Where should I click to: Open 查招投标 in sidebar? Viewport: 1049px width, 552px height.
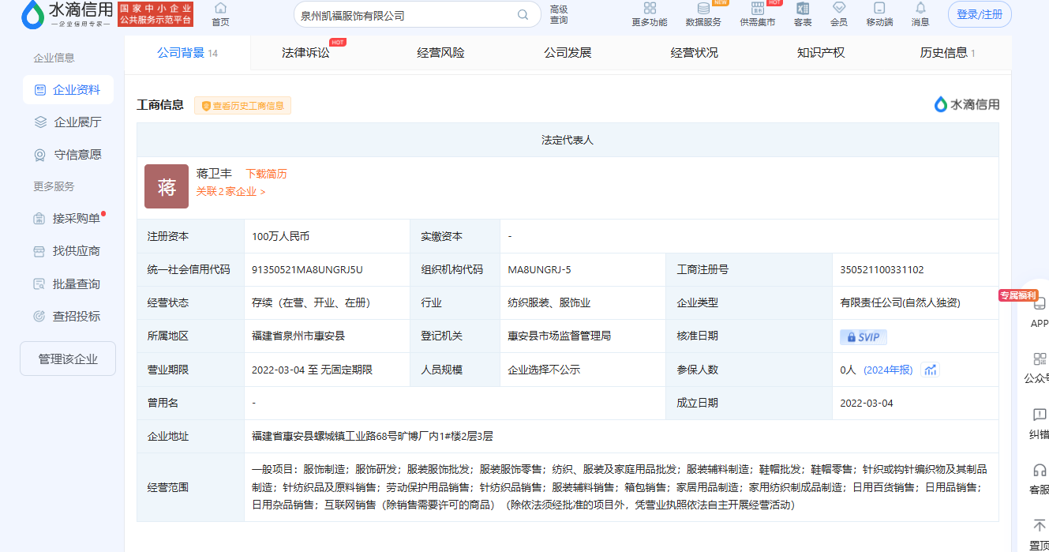68,317
